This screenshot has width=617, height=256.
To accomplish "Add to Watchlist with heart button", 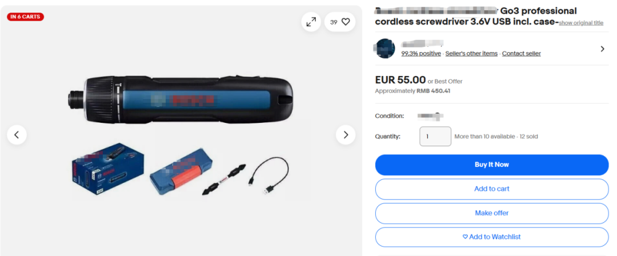I will coord(492,237).
